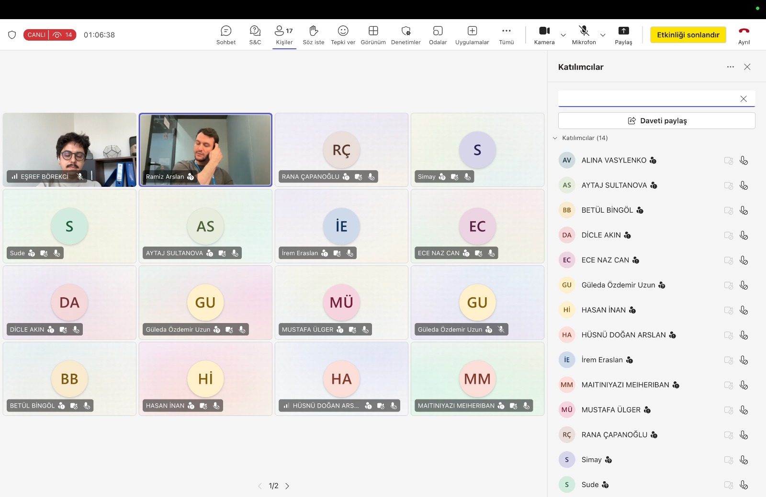Toggle microphone for AYTAJ SULTANOVA in list
766x497 pixels.
pyautogui.click(x=743, y=185)
